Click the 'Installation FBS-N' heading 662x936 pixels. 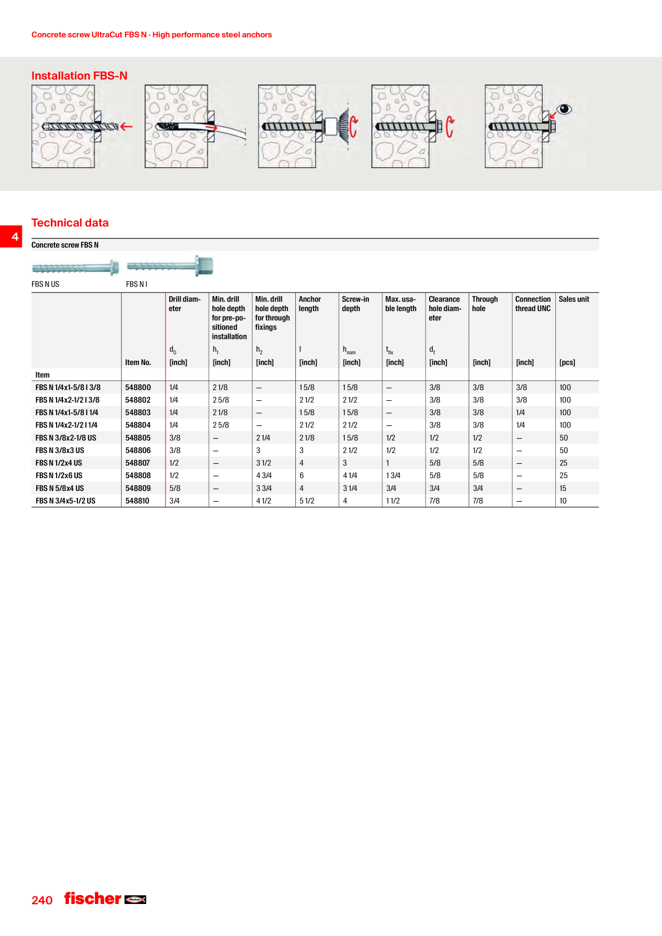[x=80, y=76]
